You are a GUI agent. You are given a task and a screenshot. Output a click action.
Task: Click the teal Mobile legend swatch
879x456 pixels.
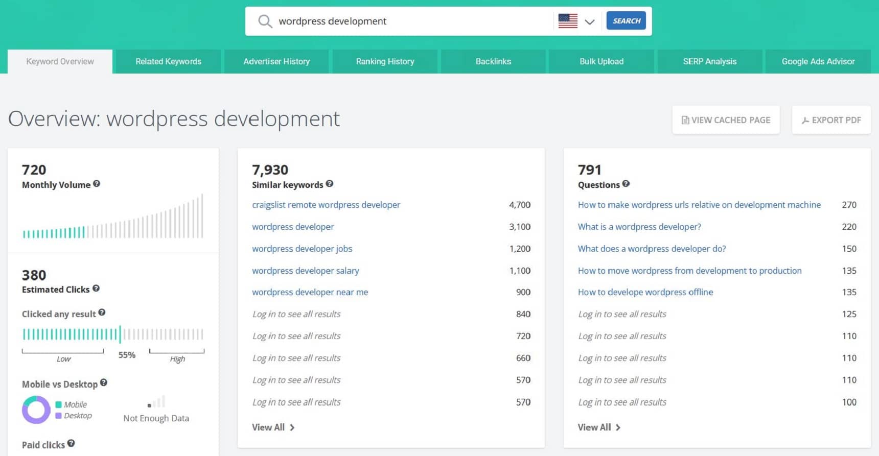58,404
